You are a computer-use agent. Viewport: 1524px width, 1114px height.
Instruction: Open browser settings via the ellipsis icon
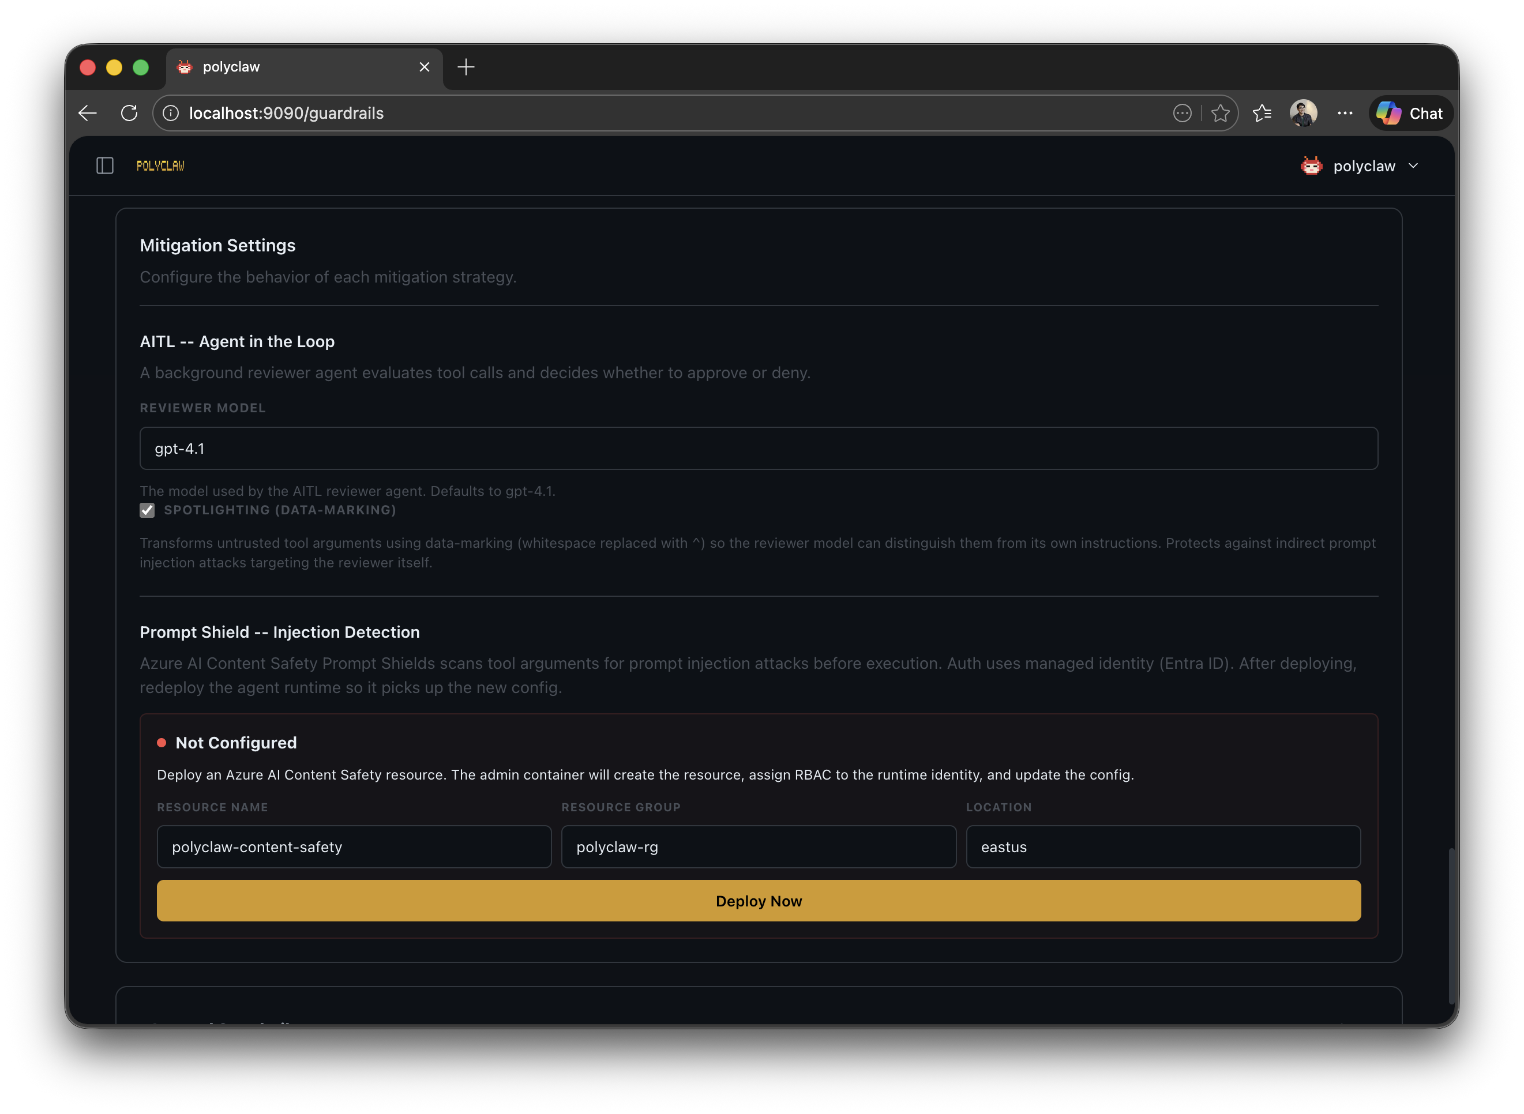click(x=1345, y=112)
